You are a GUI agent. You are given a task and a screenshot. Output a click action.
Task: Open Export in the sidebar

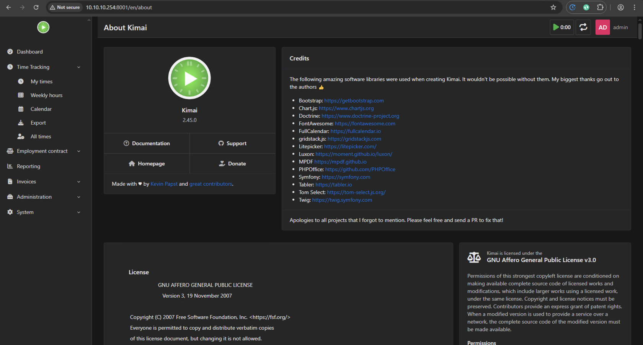[x=38, y=123]
